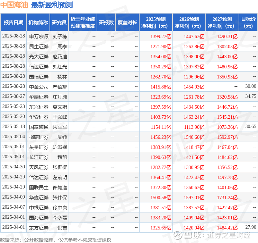Select institution 国联民生

[39, 187]
